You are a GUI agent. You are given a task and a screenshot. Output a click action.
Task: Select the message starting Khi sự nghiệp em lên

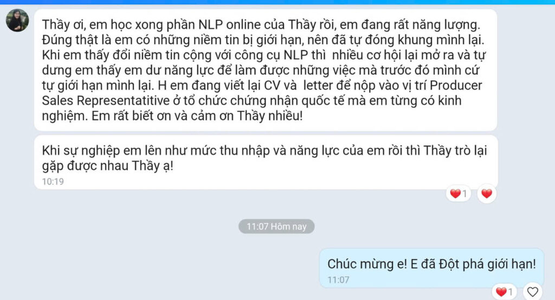click(x=266, y=162)
